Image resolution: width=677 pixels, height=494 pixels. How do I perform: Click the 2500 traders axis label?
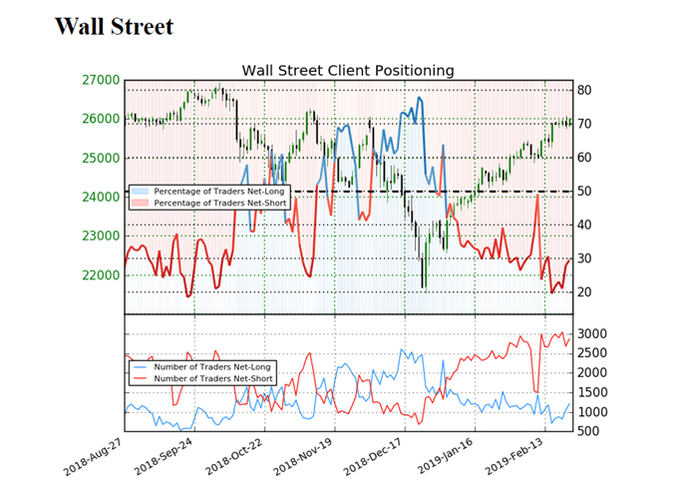click(592, 353)
